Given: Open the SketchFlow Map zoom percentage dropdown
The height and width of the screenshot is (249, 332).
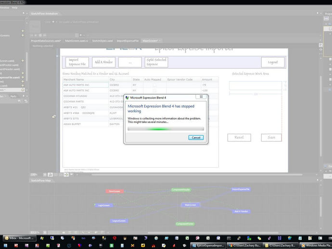Looking at the screenshot, I should [45, 233].
